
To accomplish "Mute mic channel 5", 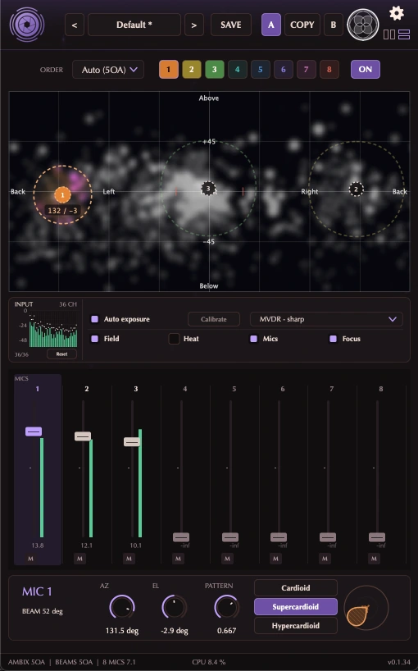I will [227, 559].
